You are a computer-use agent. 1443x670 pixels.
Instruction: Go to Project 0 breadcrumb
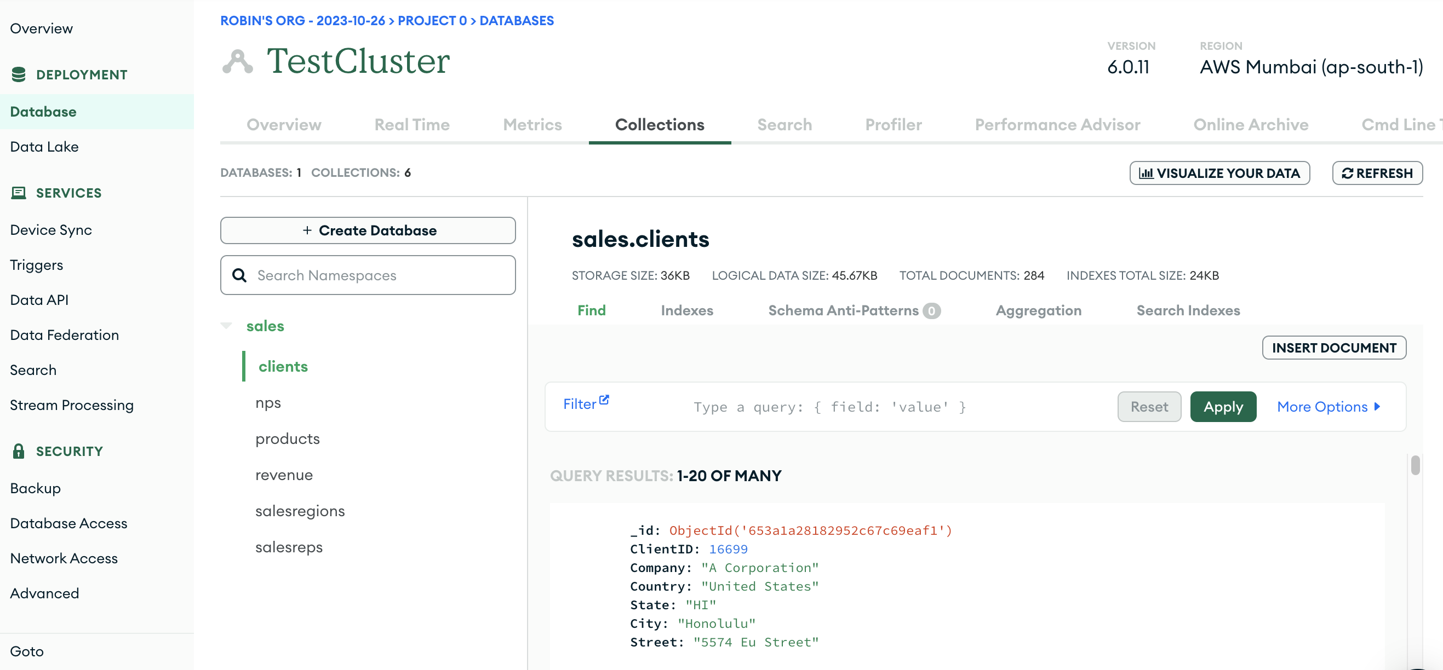pyautogui.click(x=432, y=21)
